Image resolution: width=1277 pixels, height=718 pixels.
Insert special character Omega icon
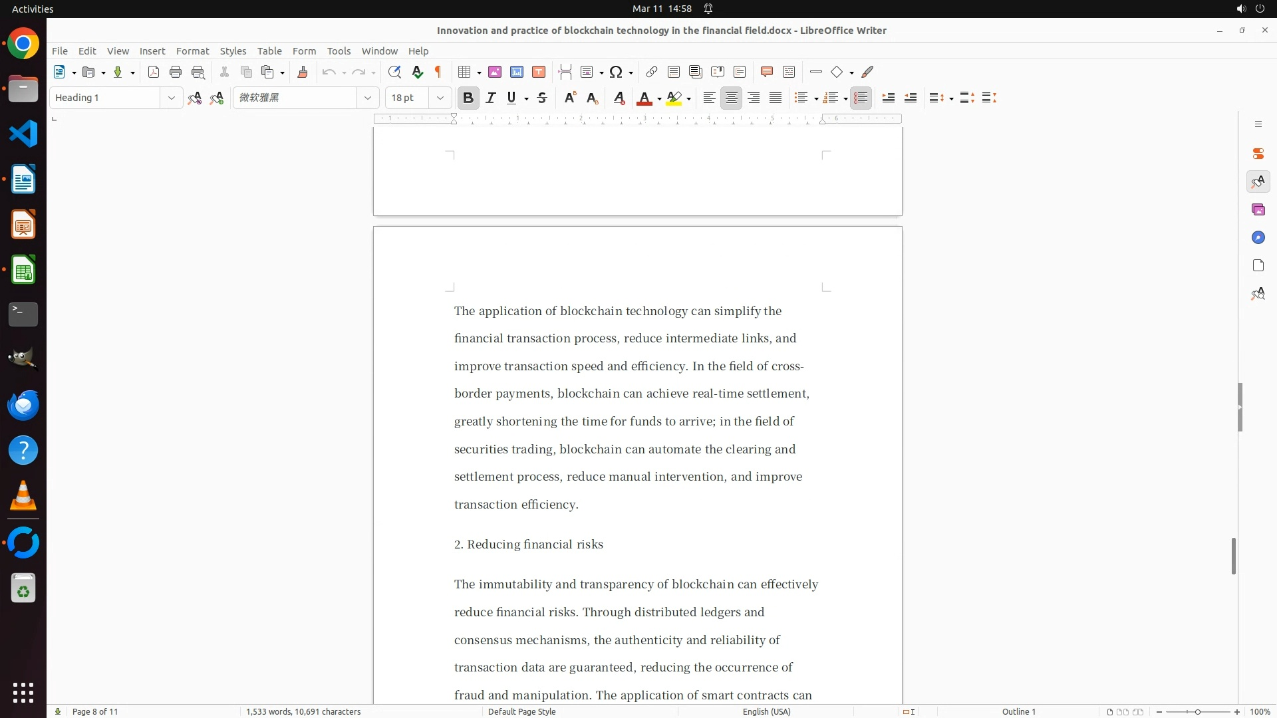[616, 72]
